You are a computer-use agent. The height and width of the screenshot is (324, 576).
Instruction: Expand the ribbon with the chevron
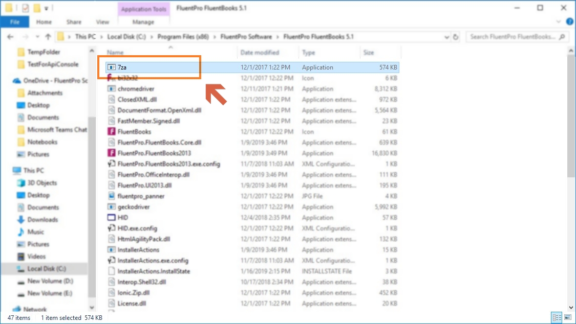tap(559, 22)
